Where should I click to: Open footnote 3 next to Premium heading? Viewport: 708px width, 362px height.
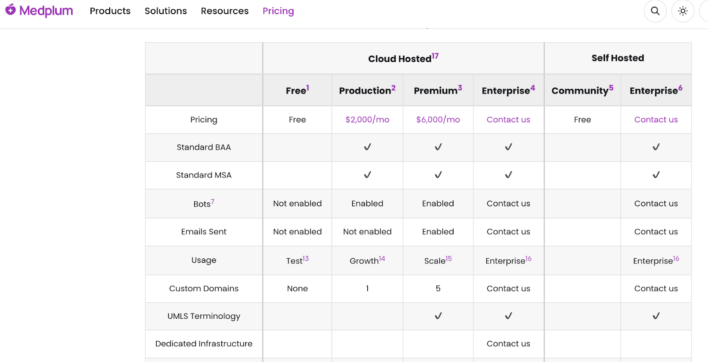pyautogui.click(x=460, y=88)
